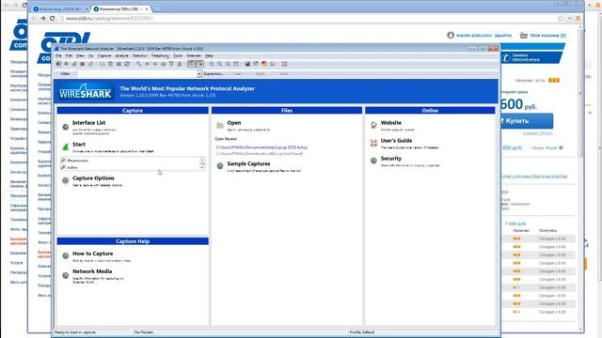The width and height of the screenshot is (602, 338).
Task: Toggle auto scroll during live capture
Action: tap(199, 64)
